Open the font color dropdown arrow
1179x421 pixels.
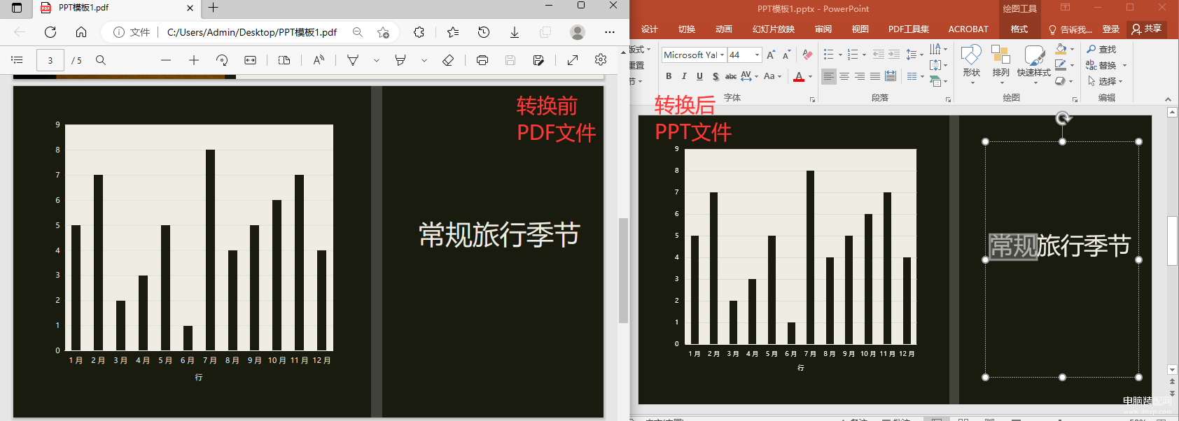[811, 76]
